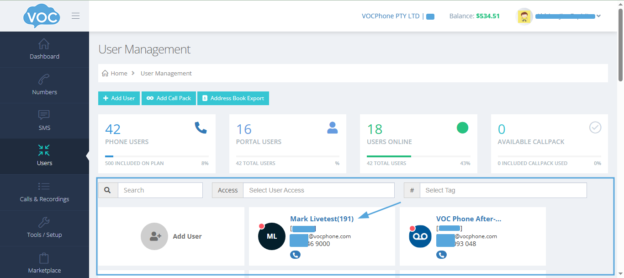Click the gray Add User avatar icon
The height and width of the screenshot is (278, 624).
pyautogui.click(x=154, y=236)
